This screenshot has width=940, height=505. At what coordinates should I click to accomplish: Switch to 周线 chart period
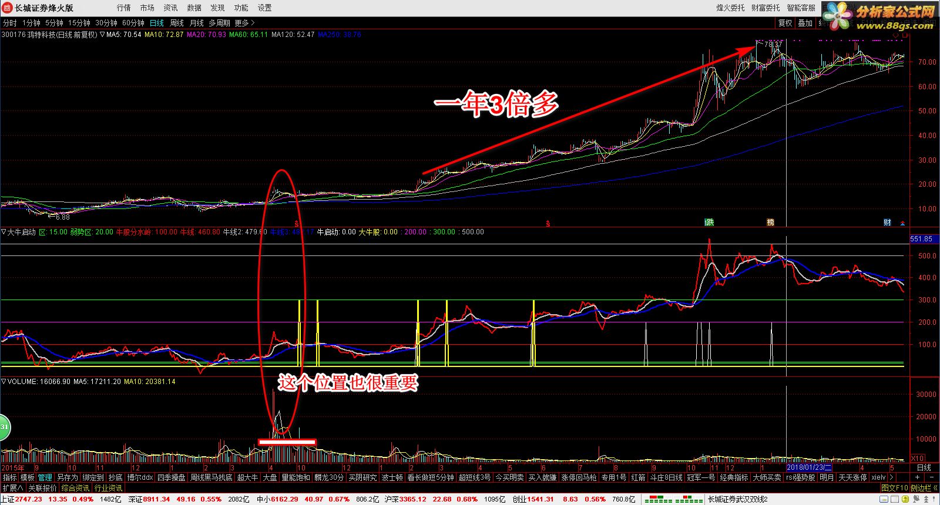[177, 23]
